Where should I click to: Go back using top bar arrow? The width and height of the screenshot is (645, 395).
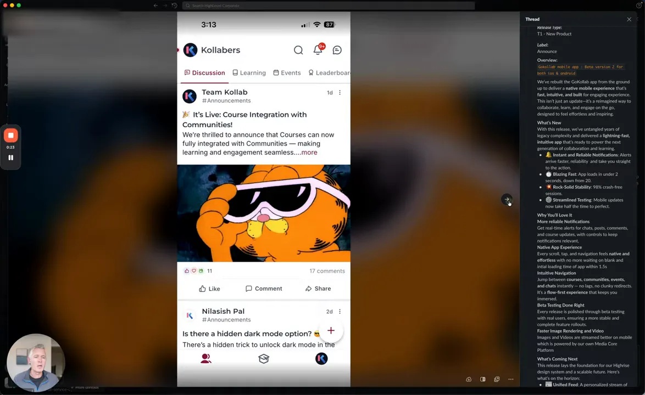pyautogui.click(x=155, y=5)
